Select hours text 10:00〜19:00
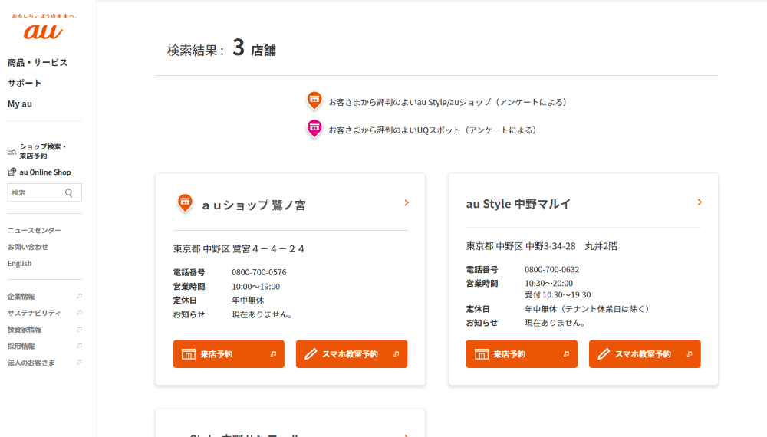767x437 pixels. [256, 287]
